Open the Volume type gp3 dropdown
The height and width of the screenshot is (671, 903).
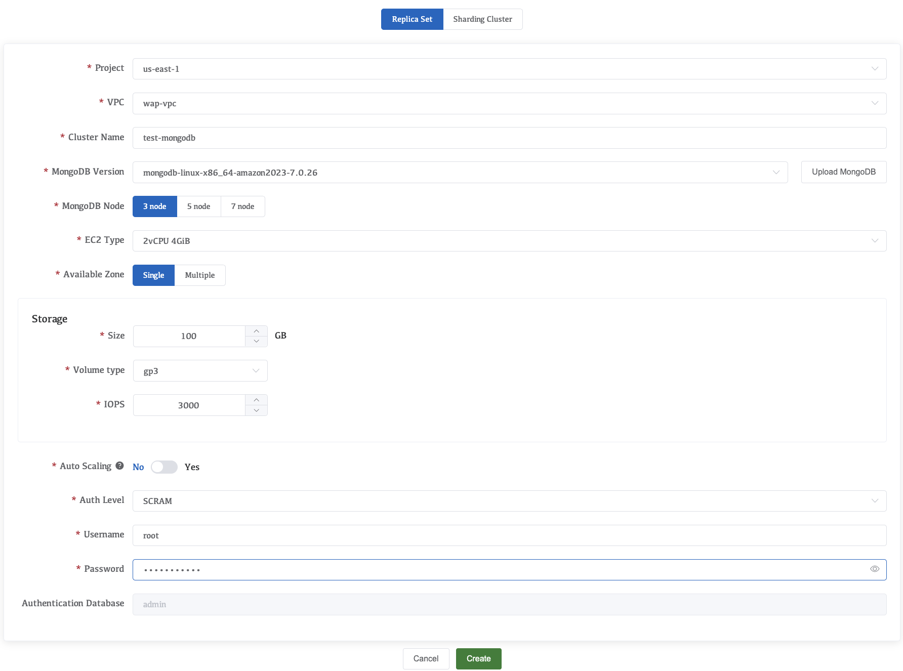click(x=200, y=371)
